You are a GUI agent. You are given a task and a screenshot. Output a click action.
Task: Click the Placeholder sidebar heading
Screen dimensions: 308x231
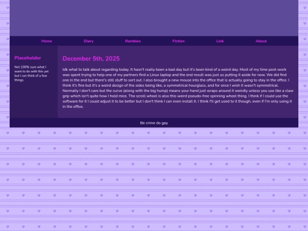28,58
